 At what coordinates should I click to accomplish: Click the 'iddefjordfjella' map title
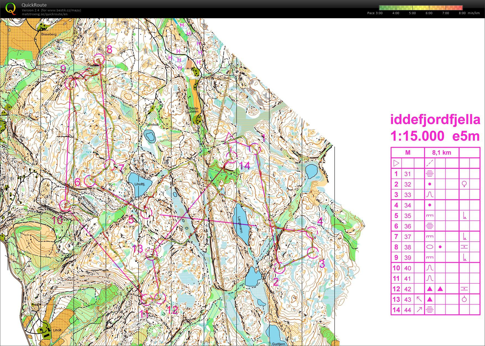[x=435, y=120]
